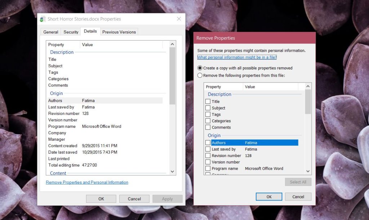Viewport: 369px width, 220px height.
Task: Click the Word document icon in the title bar
Action: coord(43,19)
